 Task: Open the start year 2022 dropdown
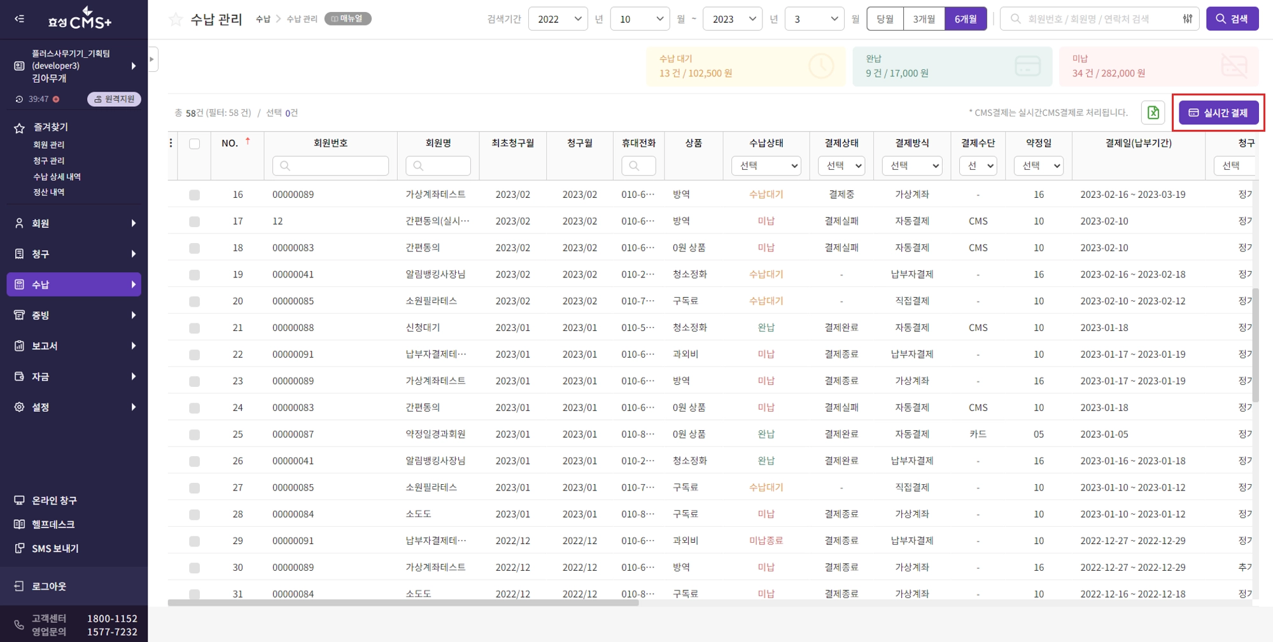click(558, 19)
